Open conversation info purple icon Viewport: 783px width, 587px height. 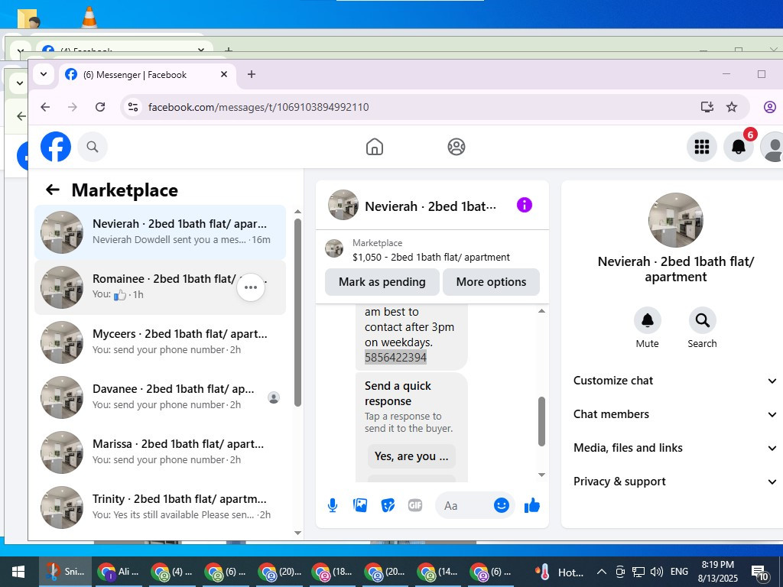pos(525,205)
